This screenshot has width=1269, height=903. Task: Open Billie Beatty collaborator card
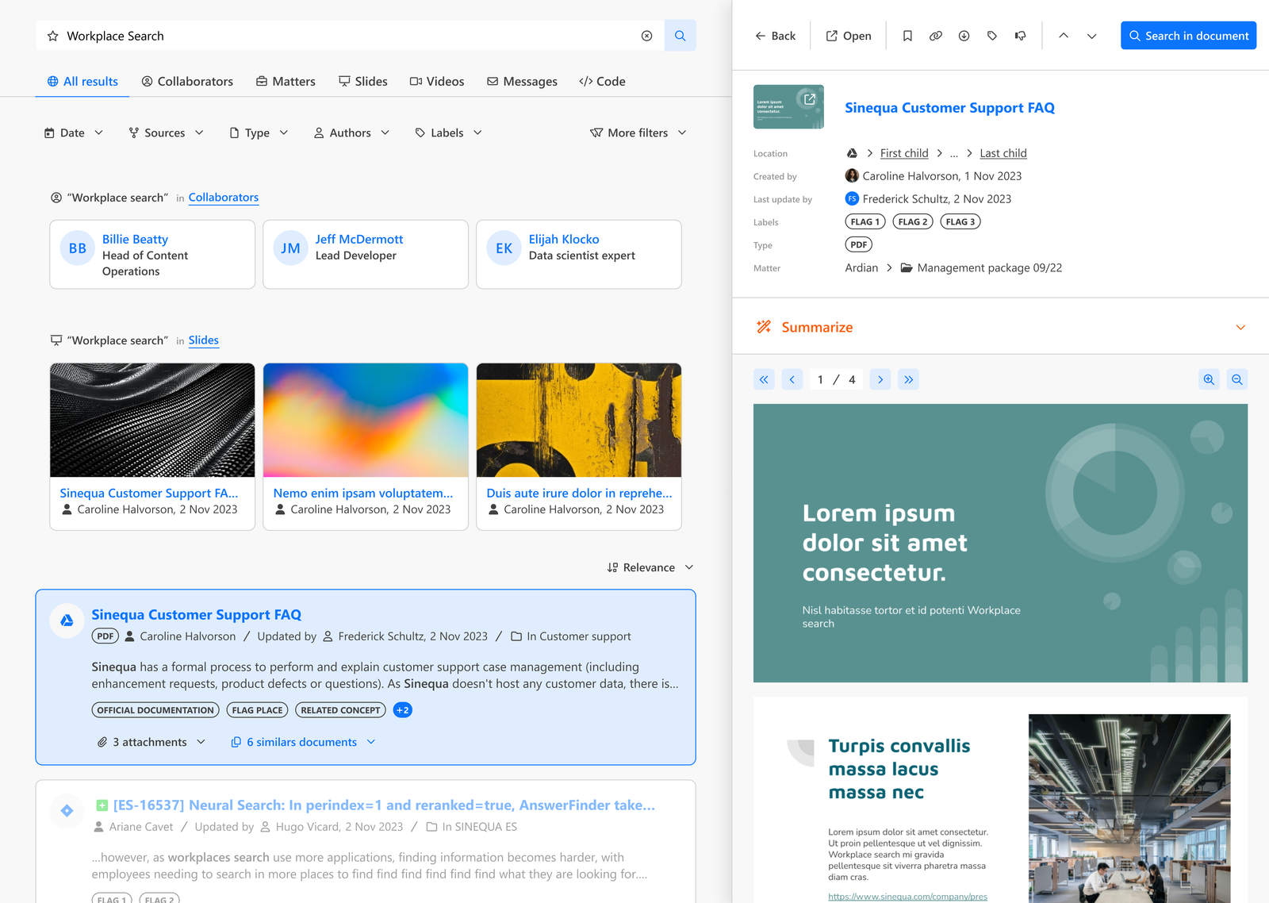coord(152,254)
